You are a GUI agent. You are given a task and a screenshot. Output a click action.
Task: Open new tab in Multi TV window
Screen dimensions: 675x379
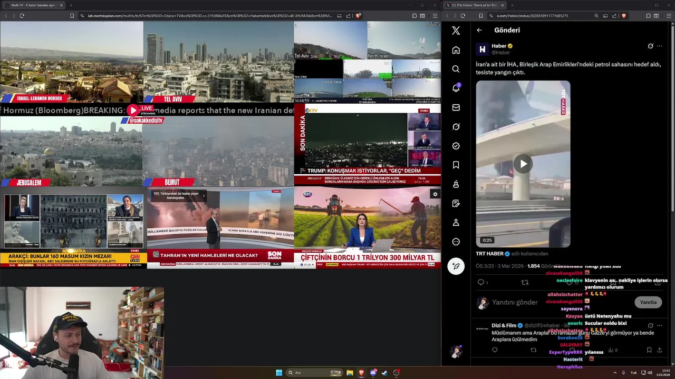pos(71,5)
